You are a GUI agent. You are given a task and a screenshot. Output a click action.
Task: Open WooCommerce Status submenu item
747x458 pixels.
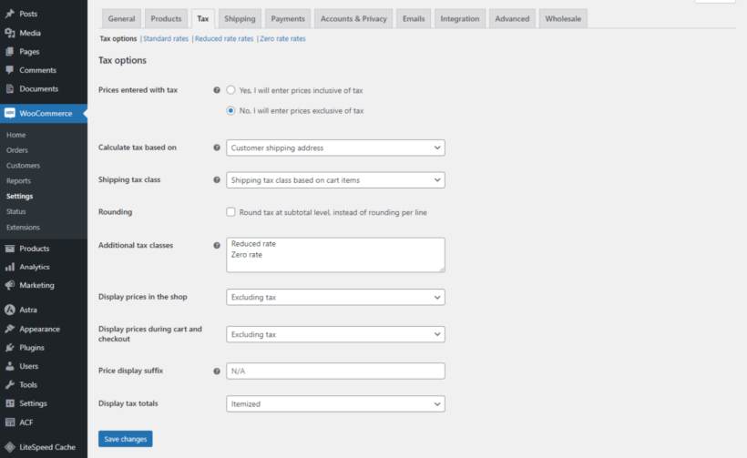coord(16,211)
